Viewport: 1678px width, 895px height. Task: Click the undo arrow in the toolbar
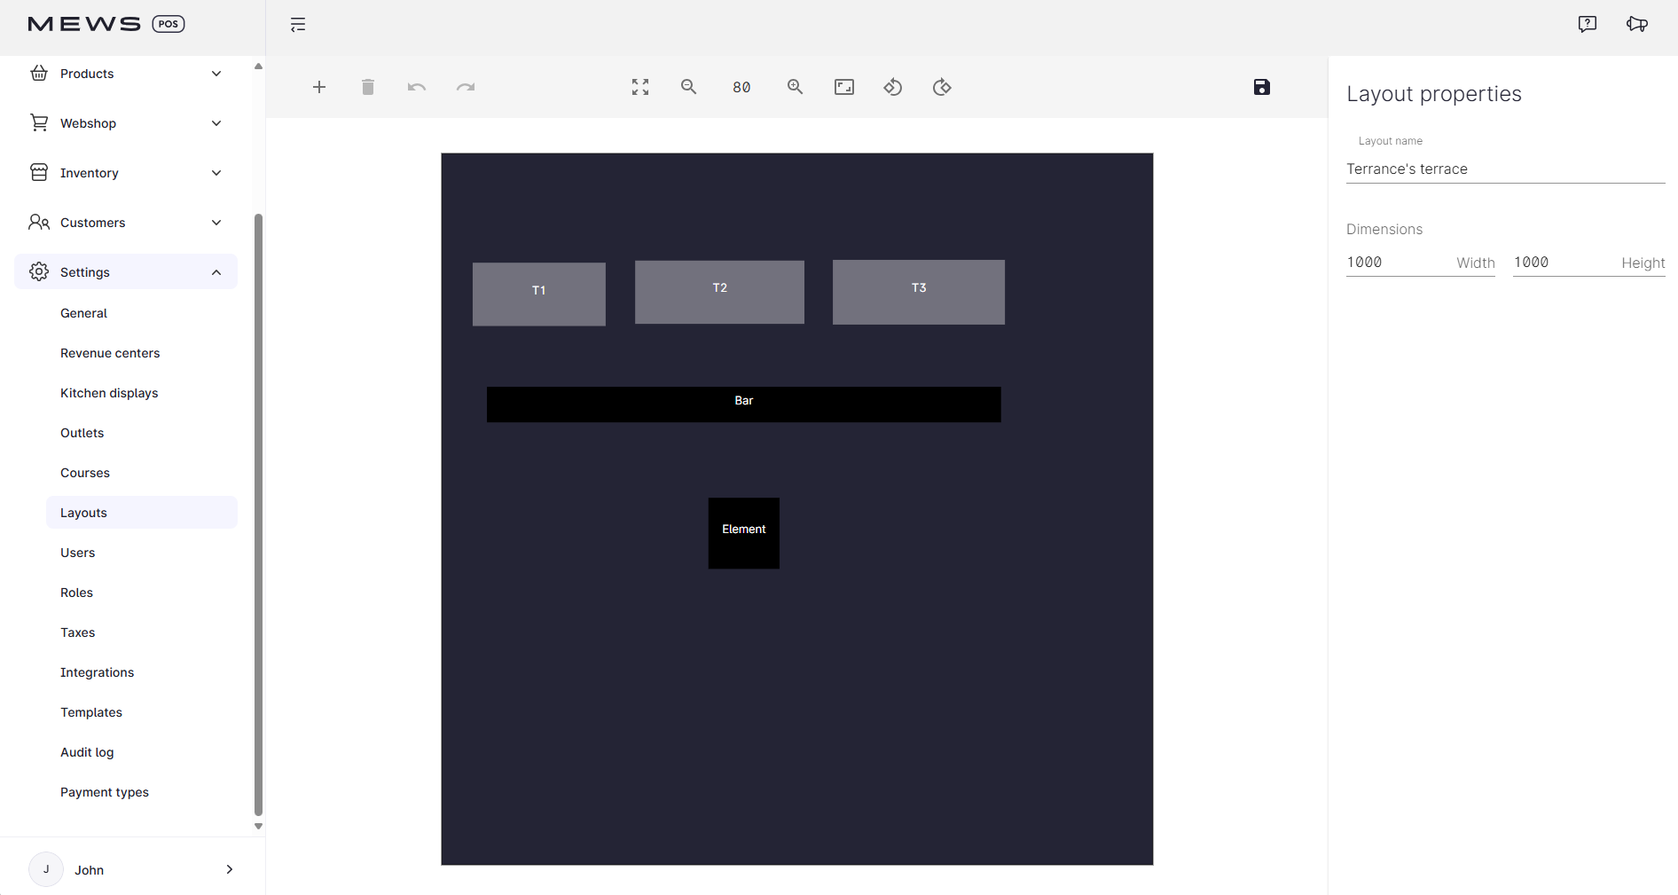pos(416,87)
